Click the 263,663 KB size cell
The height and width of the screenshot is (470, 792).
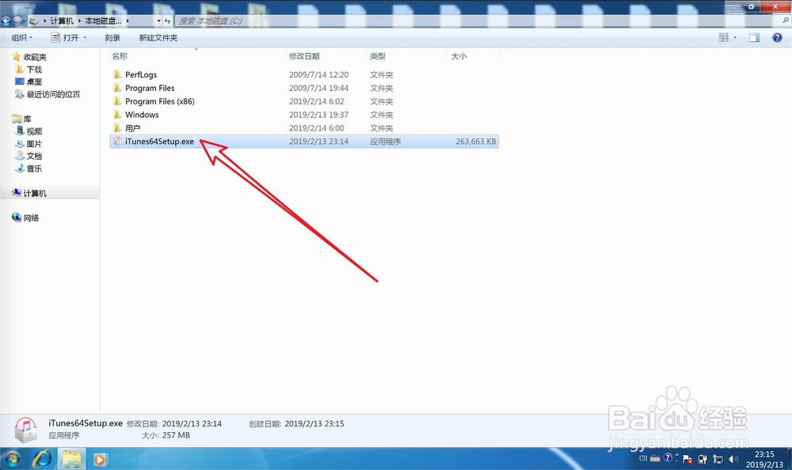coord(475,142)
